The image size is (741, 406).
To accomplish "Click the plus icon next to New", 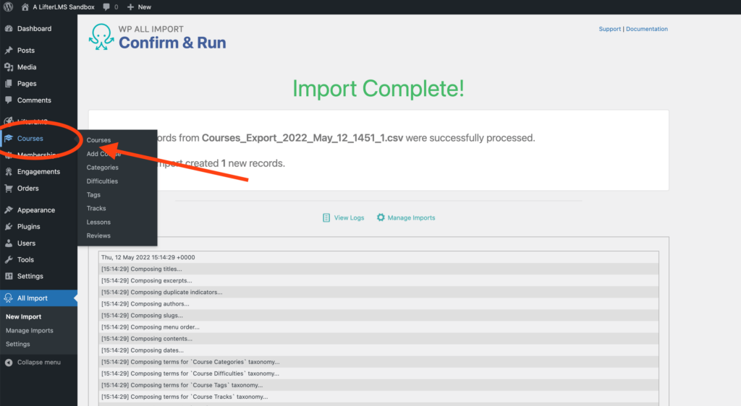I will [130, 7].
